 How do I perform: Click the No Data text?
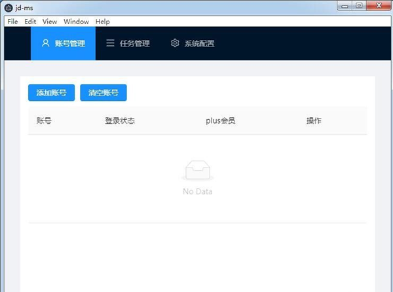point(198,192)
